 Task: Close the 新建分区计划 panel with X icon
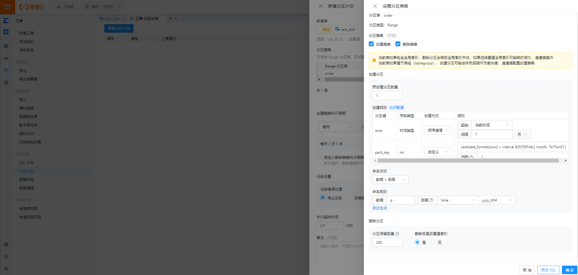(x=321, y=6)
